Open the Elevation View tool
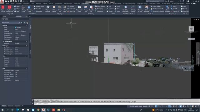The width and height of the screenshot is (200, 112). pos(30,9)
